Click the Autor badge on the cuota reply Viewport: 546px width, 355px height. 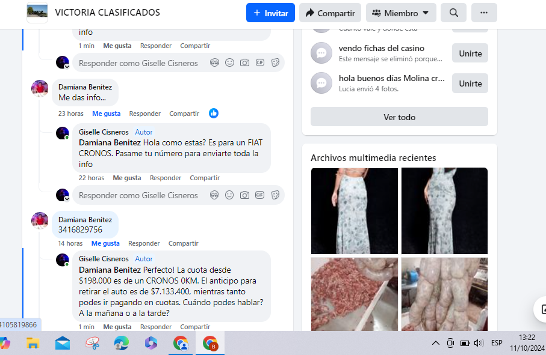144,259
